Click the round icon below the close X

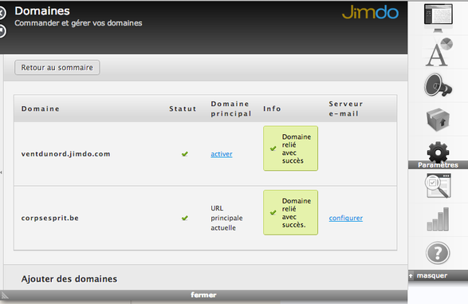2,31
